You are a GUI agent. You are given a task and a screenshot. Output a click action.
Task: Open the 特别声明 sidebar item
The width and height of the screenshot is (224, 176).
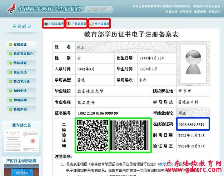(x=21, y=110)
